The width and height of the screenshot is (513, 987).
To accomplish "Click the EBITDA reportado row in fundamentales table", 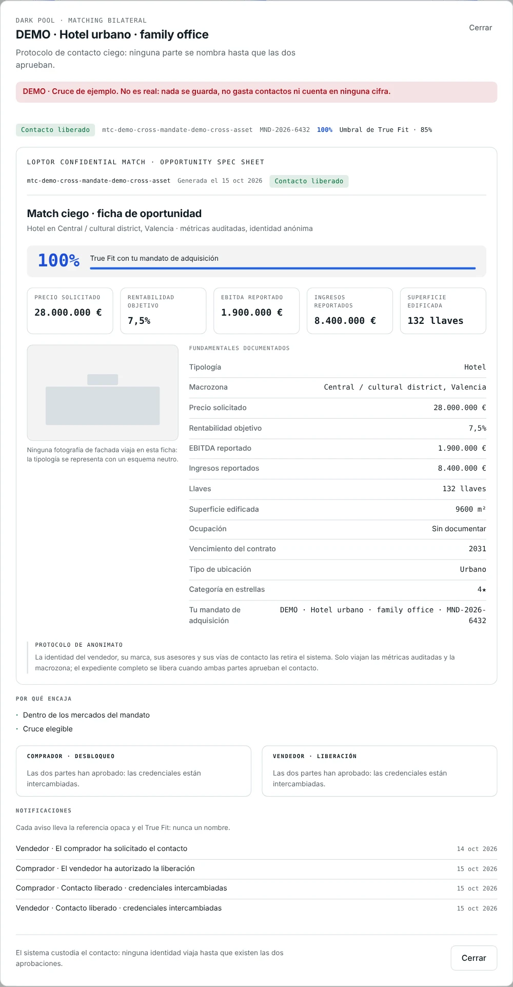I will click(338, 448).
